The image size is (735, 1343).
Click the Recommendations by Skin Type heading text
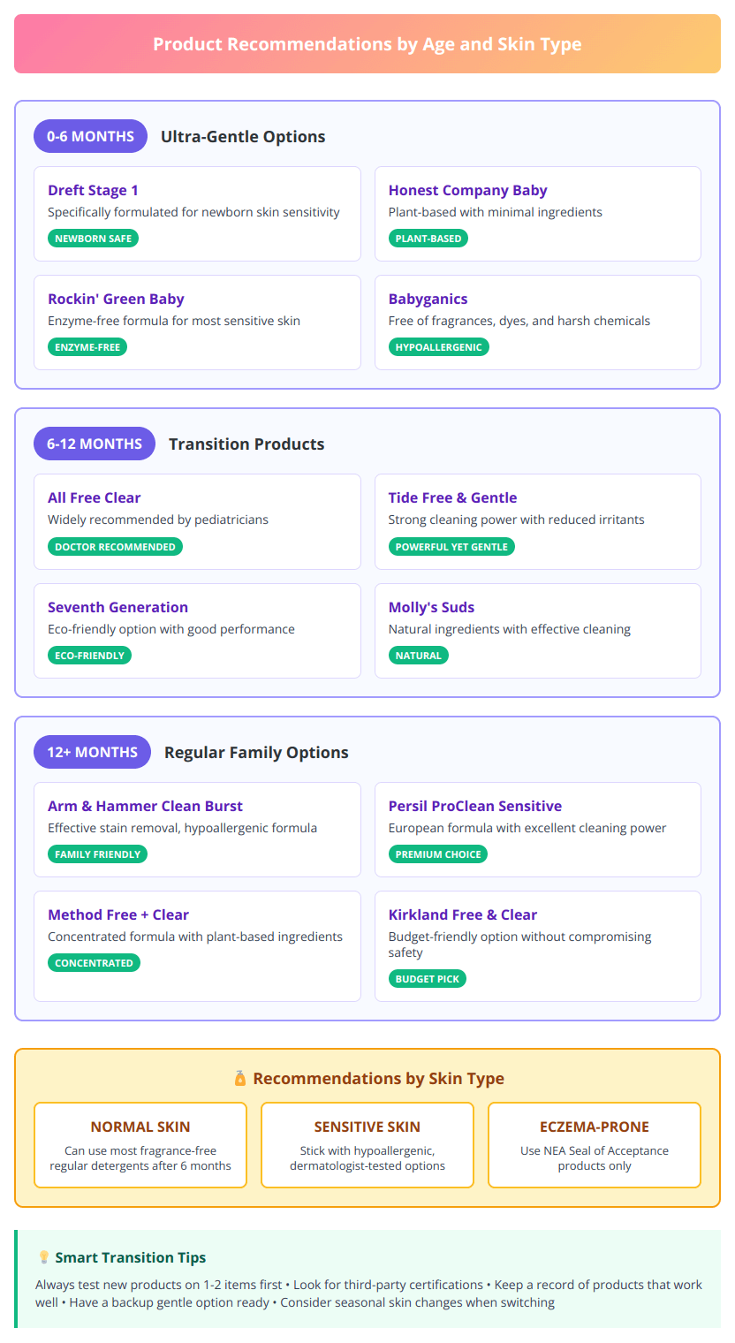(379, 1078)
